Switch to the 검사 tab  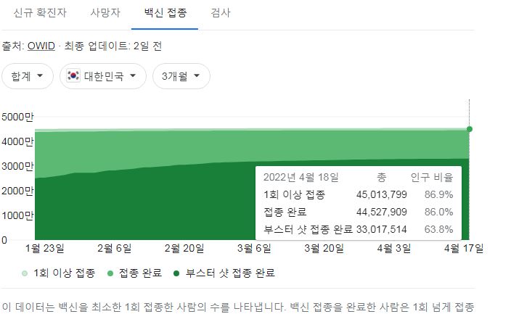pos(221,13)
